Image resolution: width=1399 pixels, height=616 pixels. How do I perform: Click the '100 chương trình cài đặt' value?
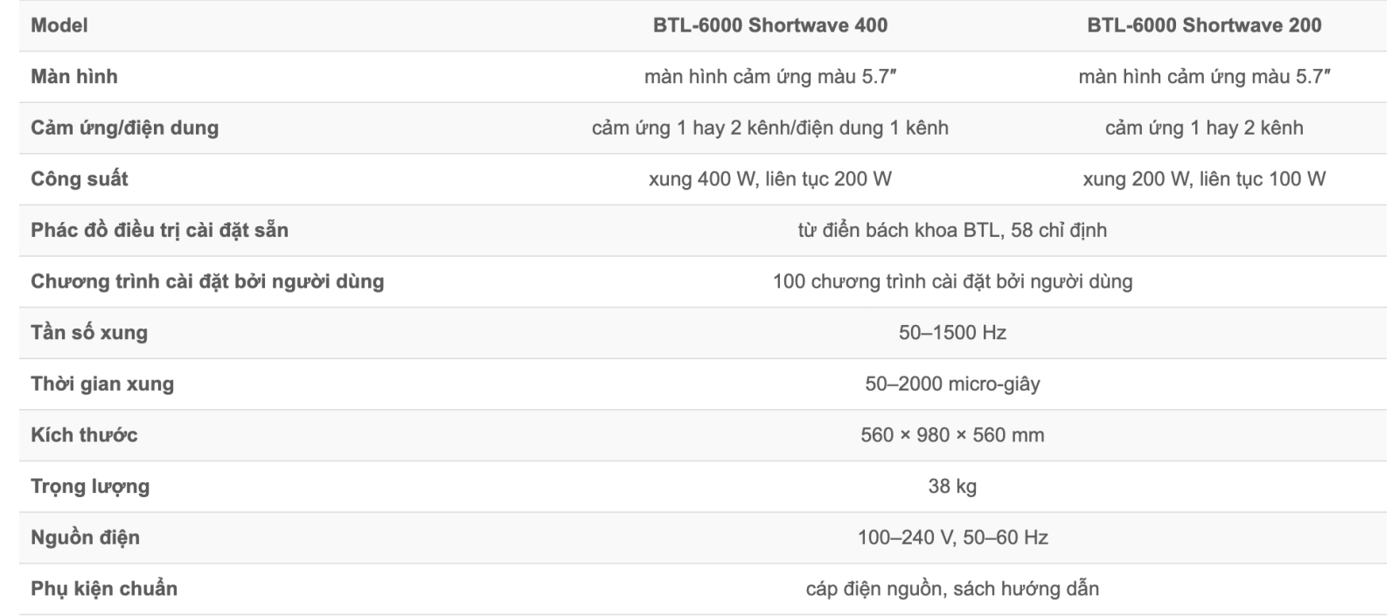tap(952, 281)
